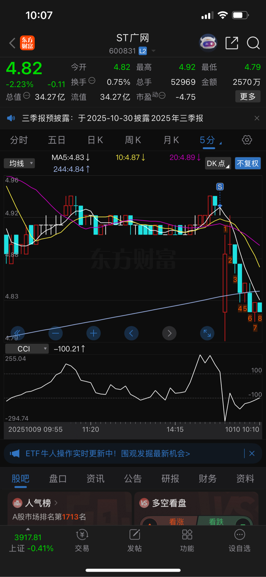Open the 东方财富 logo icon
The image size is (266, 577).
pos(27,43)
